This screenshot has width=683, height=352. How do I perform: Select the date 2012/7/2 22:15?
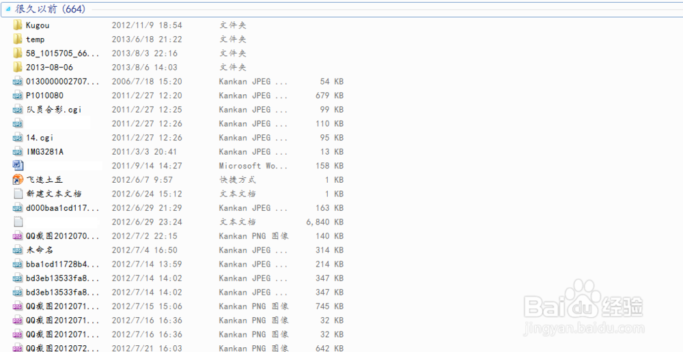(145, 236)
